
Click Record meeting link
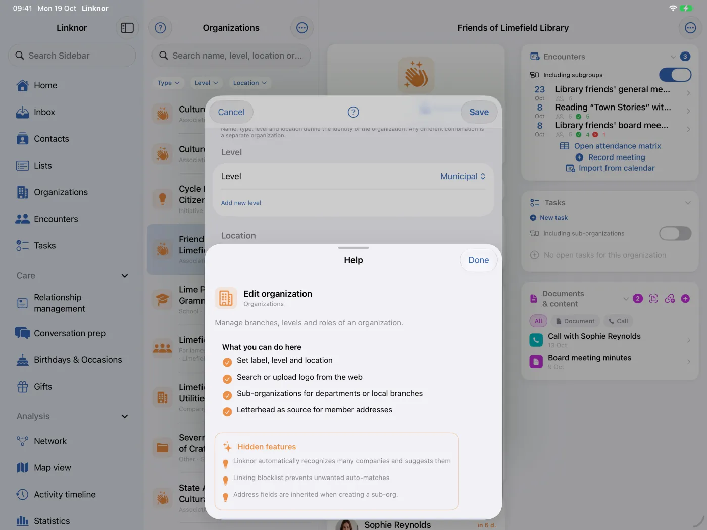617,157
